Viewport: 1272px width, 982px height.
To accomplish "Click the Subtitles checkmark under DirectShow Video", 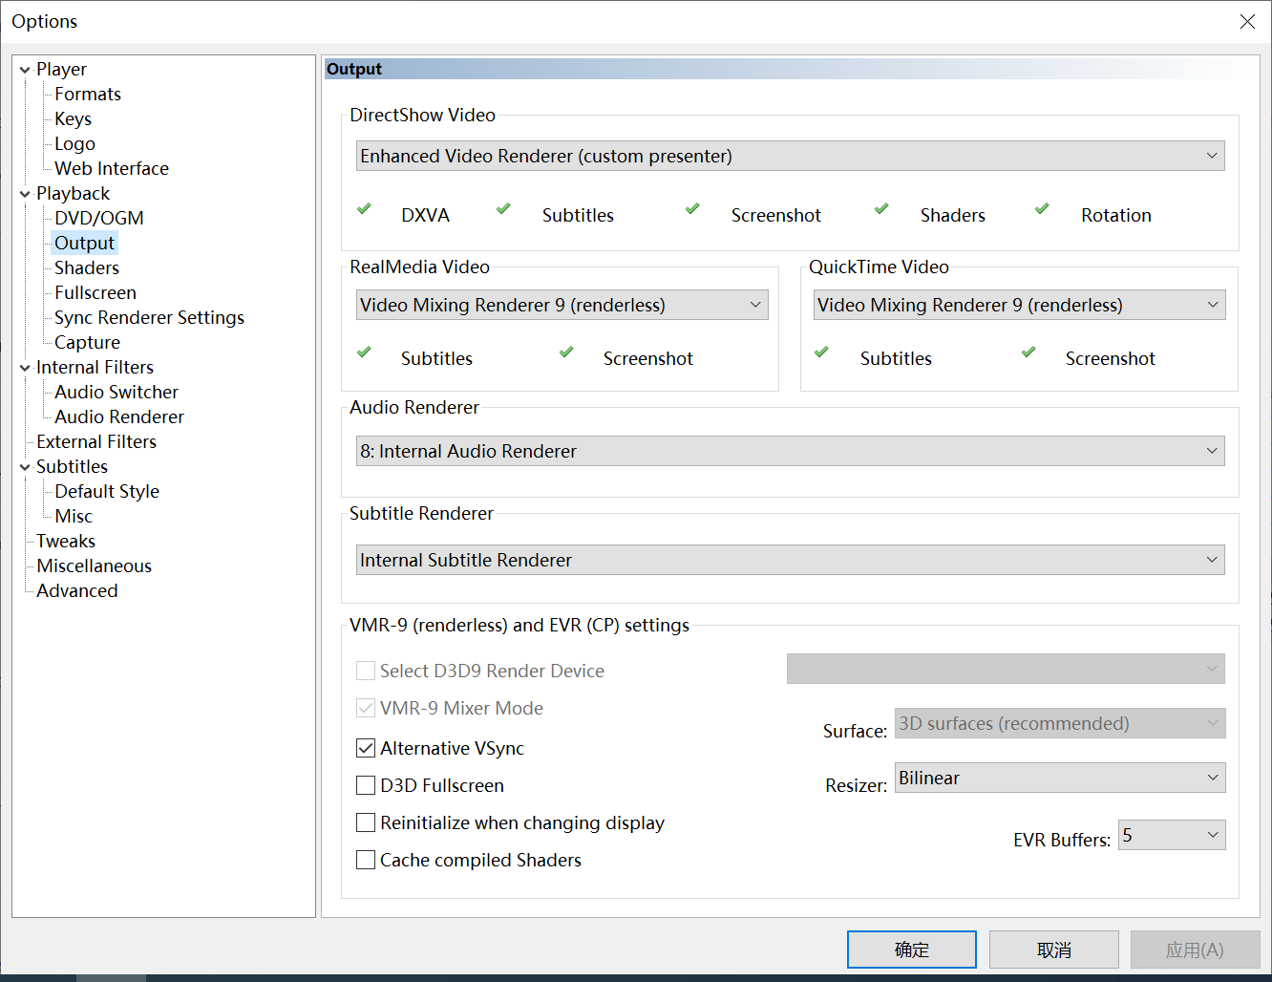I will 503,211.
